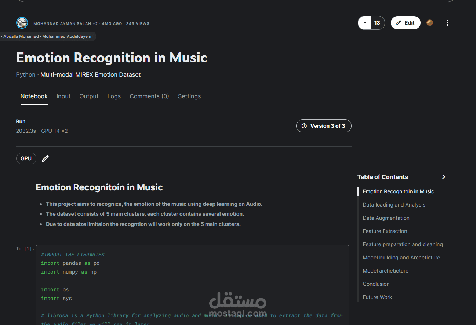Jump to Feature preparation and cleaning

pos(403,244)
